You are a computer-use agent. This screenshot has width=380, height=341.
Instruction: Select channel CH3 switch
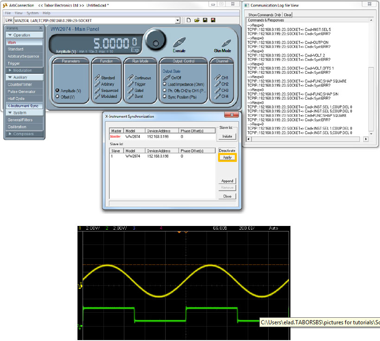[x=218, y=90]
